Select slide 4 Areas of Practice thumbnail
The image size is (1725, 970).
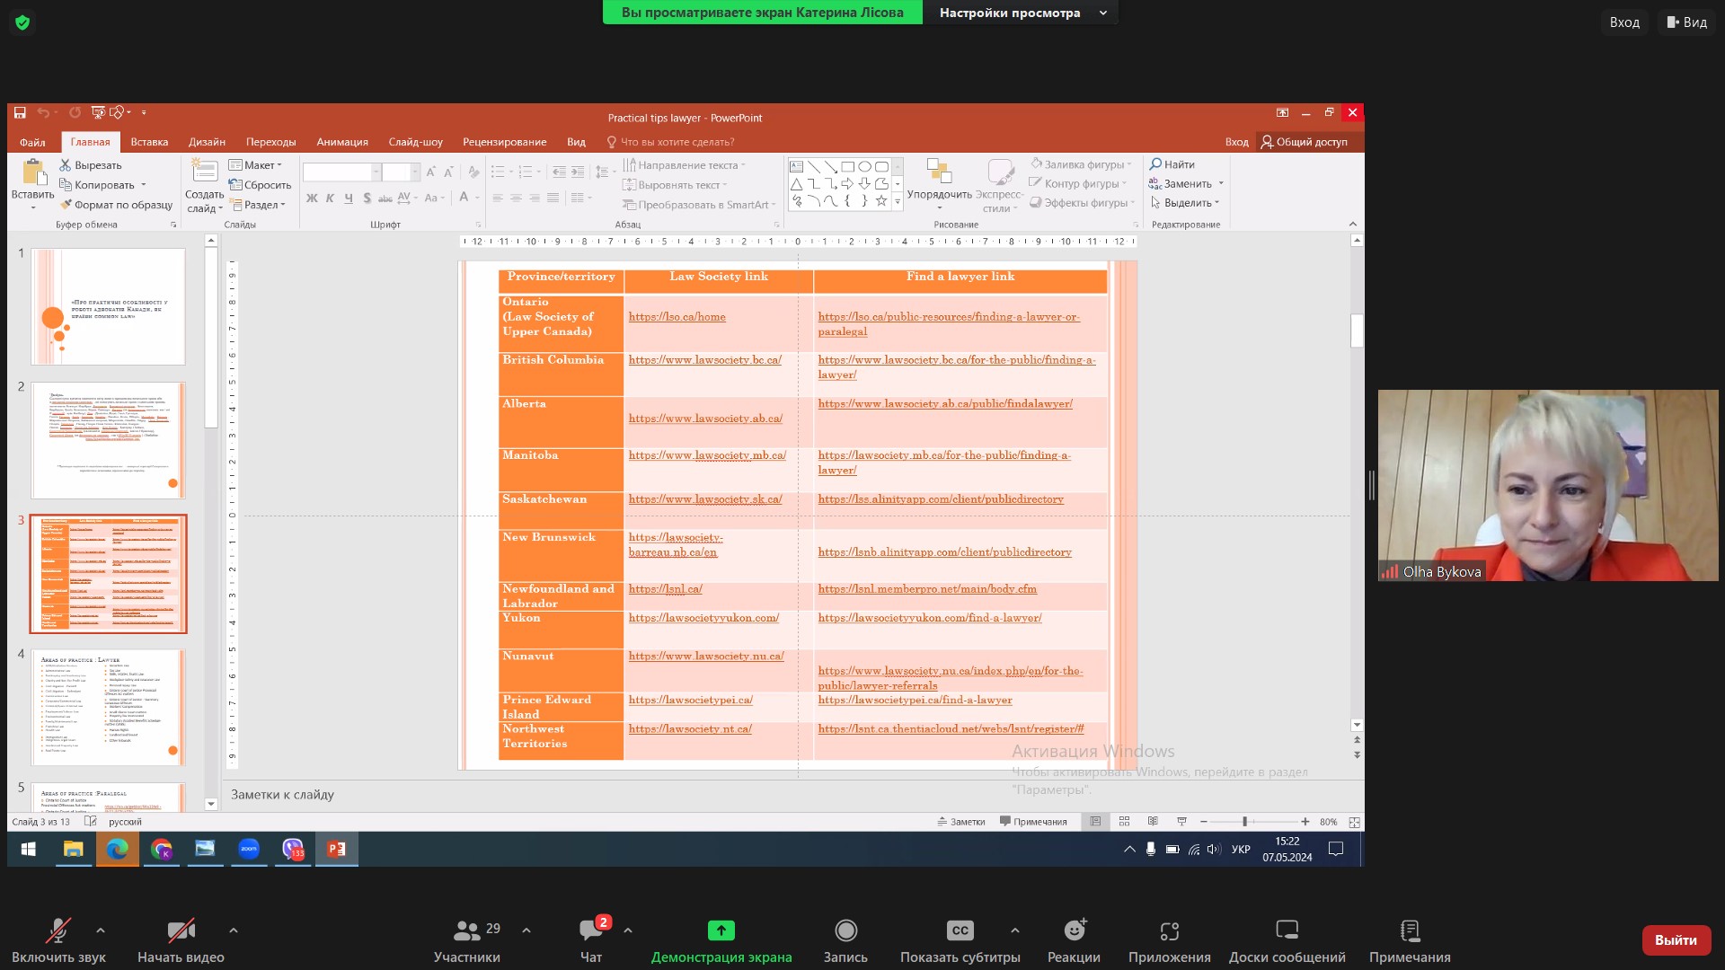click(108, 708)
